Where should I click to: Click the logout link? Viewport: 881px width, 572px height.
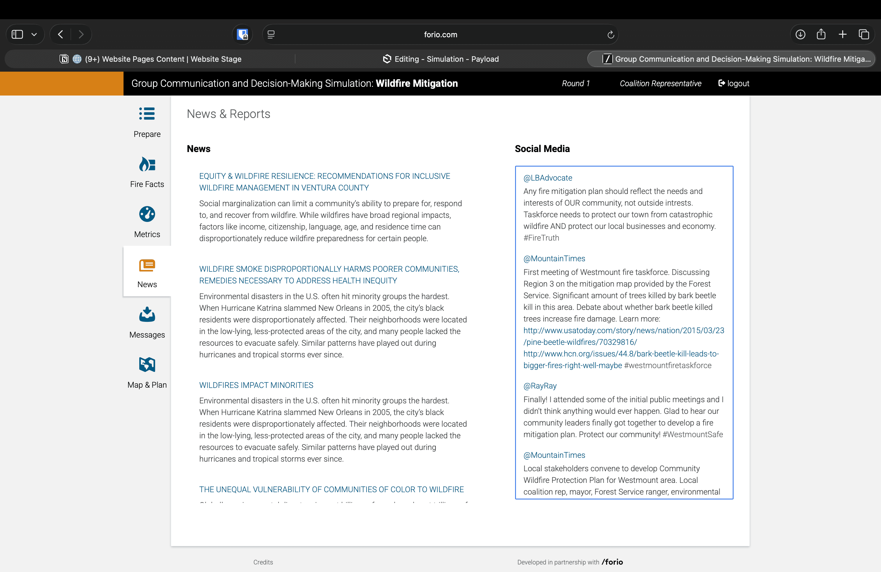click(x=734, y=83)
